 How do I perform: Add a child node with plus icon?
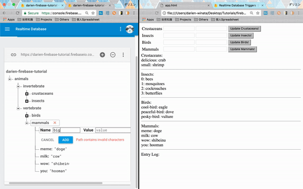click(x=102, y=55)
